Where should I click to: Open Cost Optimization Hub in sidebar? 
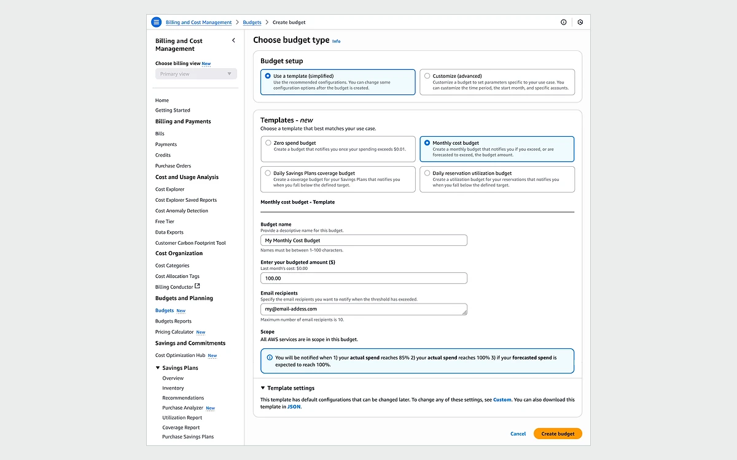(x=180, y=355)
